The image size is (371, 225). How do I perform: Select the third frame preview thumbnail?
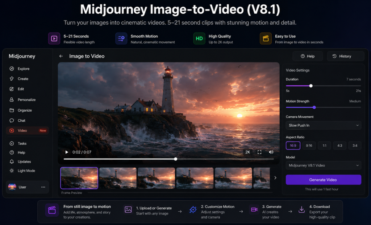coord(157,178)
